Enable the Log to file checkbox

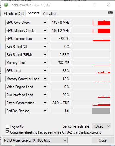tap(8, 127)
